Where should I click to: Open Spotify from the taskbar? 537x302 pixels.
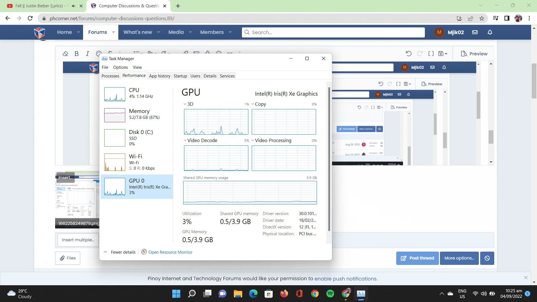[x=330, y=294]
